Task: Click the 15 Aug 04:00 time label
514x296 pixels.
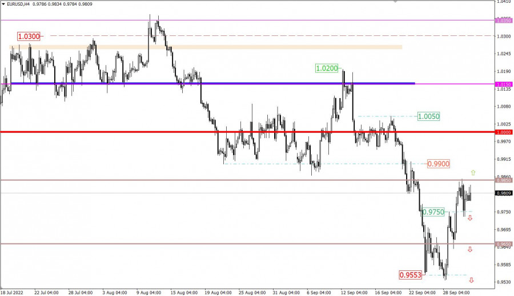Action: (184, 293)
